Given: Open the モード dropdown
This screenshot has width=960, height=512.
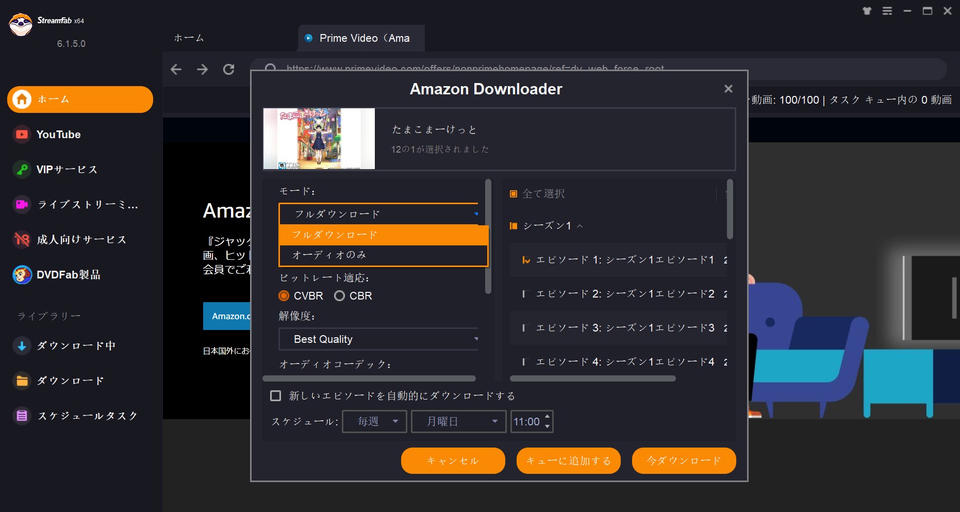Looking at the screenshot, I should tap(379, 214).
